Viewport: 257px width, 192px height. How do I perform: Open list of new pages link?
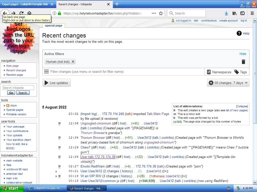click(x=236, y=110)
